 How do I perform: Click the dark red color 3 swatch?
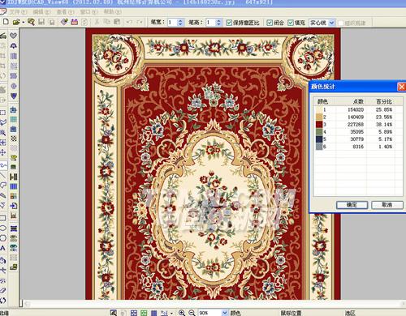point(319,125)
